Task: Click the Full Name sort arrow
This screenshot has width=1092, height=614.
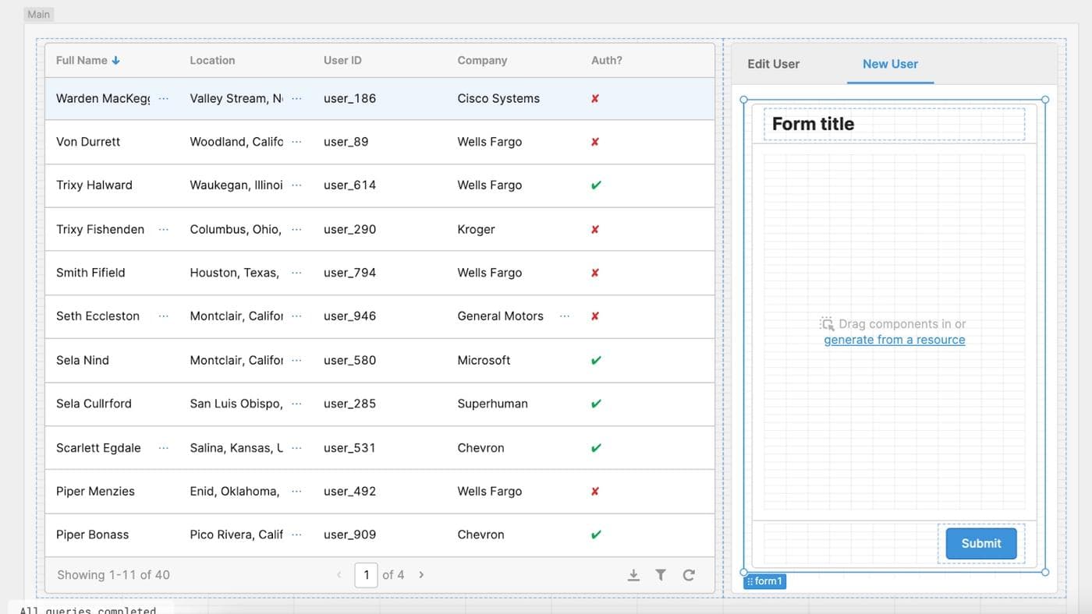Action: pos(116,60)
